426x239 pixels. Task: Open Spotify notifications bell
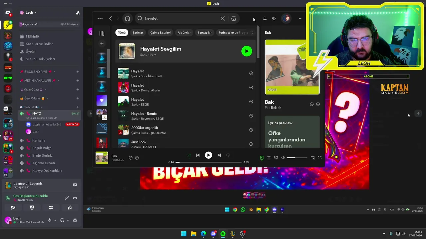[x=265, y=19]
